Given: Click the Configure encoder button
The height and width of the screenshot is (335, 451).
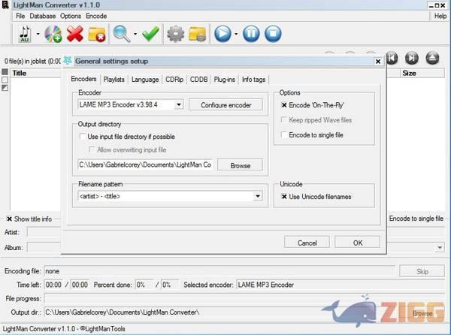Looking at the screenshot, I should coord(225,105).
